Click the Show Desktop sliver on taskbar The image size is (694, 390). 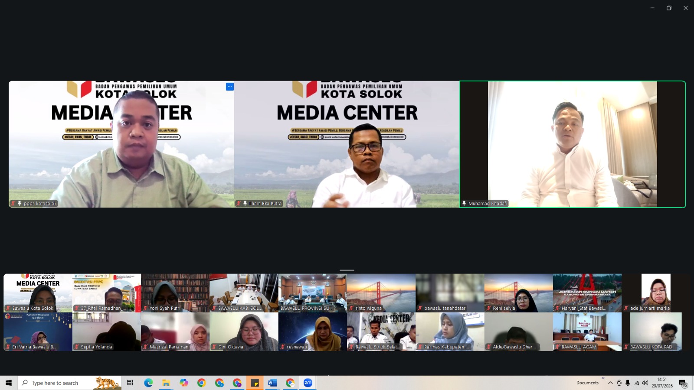[x=693, y=383]
